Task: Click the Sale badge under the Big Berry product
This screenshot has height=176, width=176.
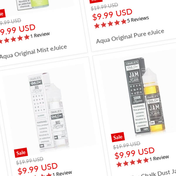Action: [x=21, y=153]
